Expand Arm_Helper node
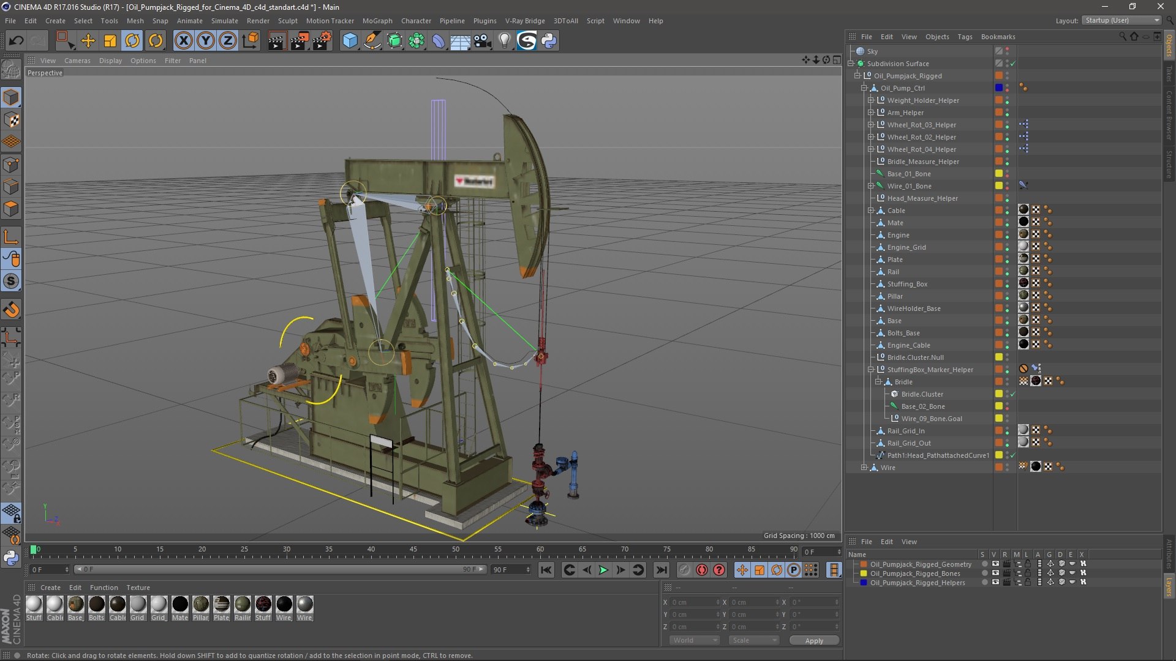The width and height of the screenshot is (1176, 661). pyautogui.click(x=871, y=113)
